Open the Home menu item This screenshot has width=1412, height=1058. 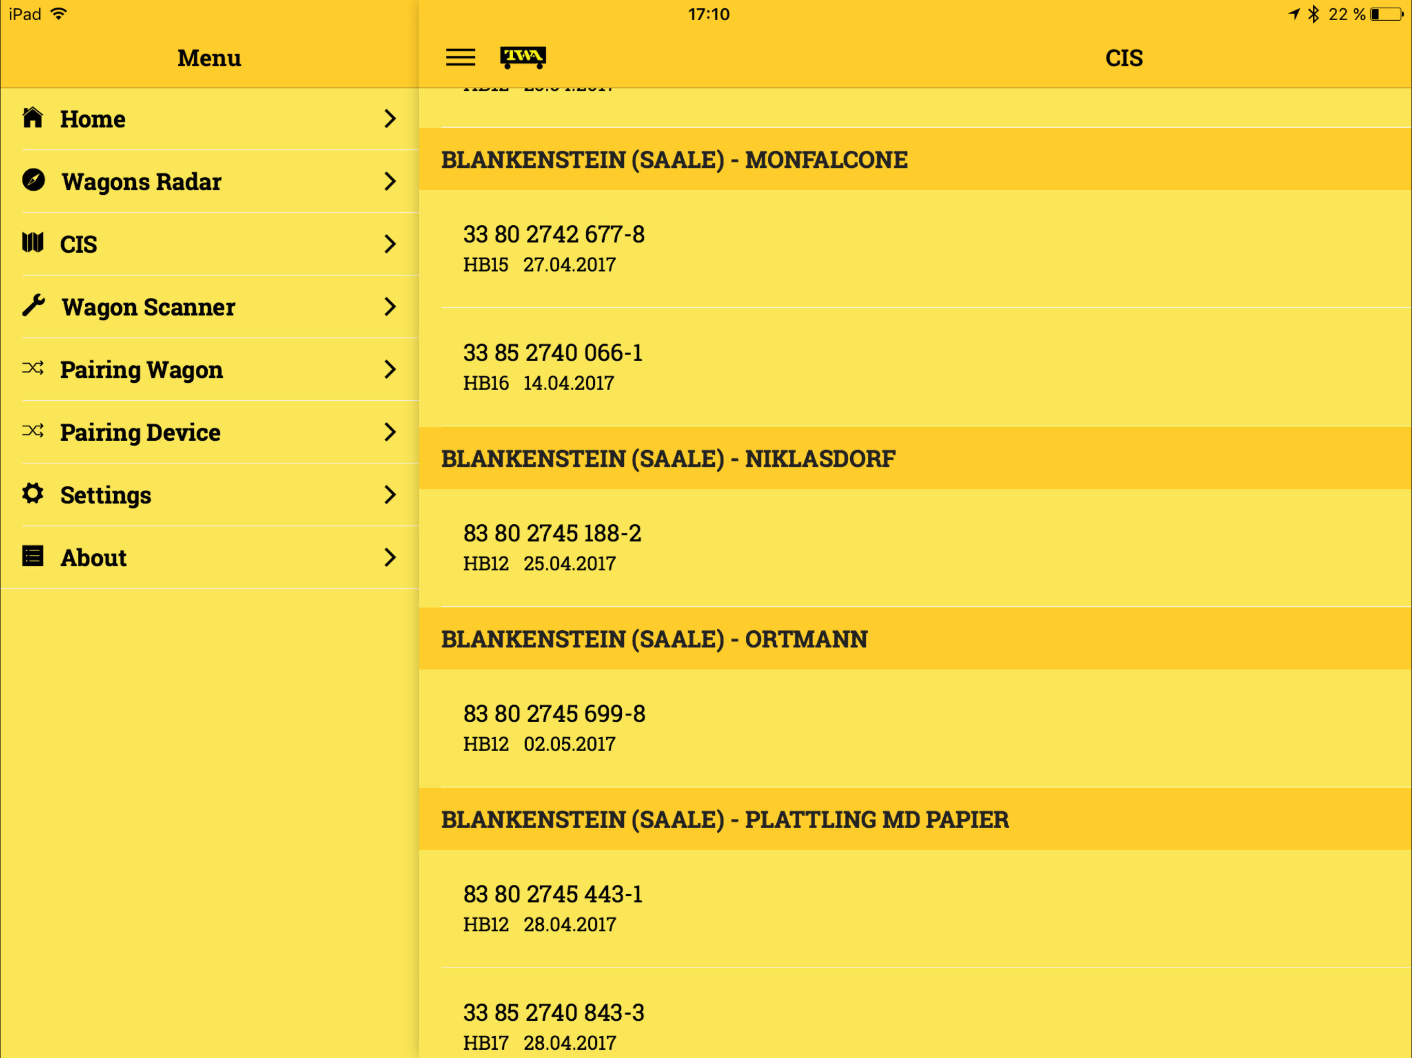[x=209, y=119]
